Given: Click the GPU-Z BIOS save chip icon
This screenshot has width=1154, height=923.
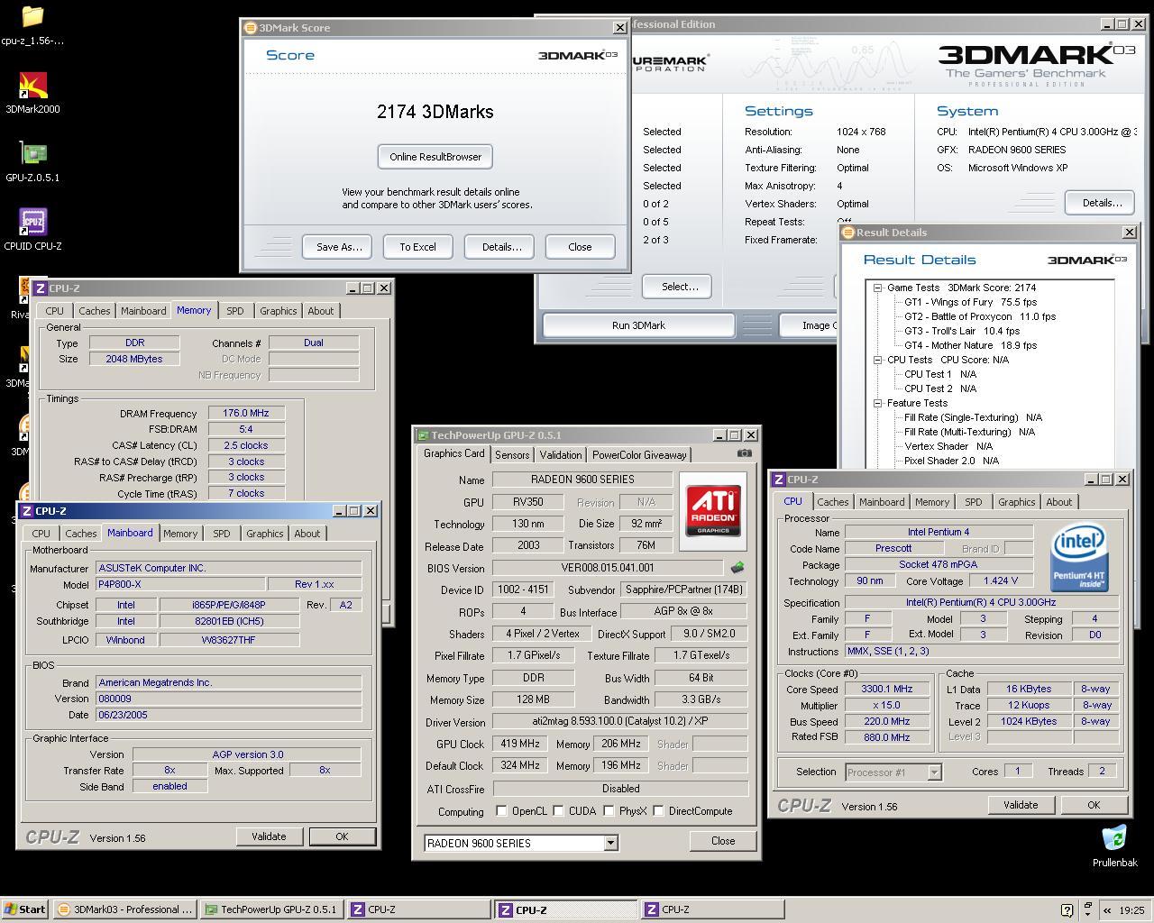Looking at the screenshot, I should click(737, 568).
